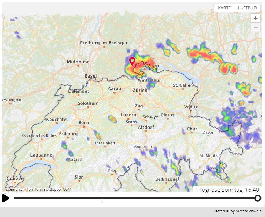Click the Yverdon-les-Bains label
Image resolution: width=265 pixels, height=217 pixels.
pyautogui.click(x=39, y=136)
